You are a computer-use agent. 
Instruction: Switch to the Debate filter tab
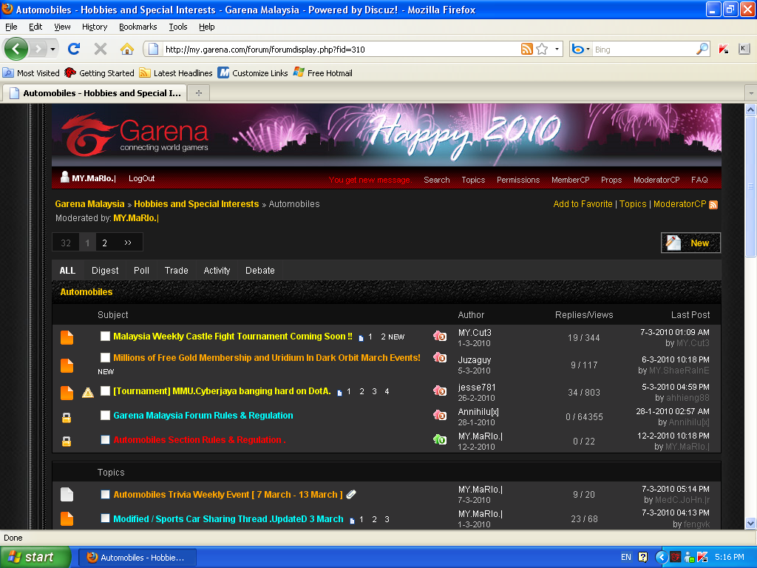pos(259,271)
